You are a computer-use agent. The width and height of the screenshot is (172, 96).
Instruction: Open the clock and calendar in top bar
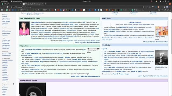coord(86,1)
